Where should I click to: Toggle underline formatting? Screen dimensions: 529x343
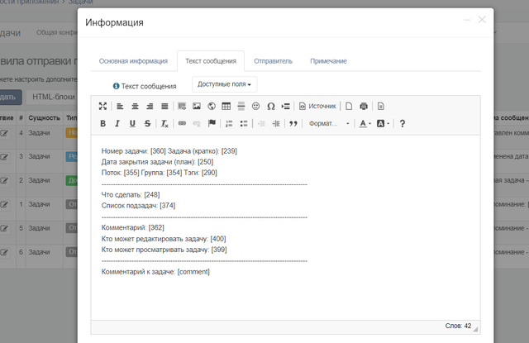pyautogui.click(x=132, y=123)
